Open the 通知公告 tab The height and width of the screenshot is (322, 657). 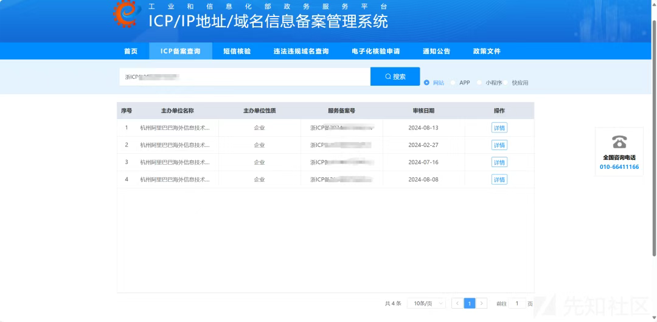(x=437, y=51)
